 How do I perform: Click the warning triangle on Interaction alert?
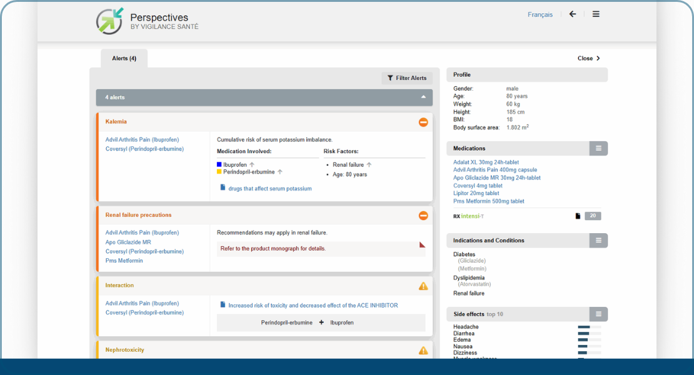pyautogui.click(x=423, y=286)
